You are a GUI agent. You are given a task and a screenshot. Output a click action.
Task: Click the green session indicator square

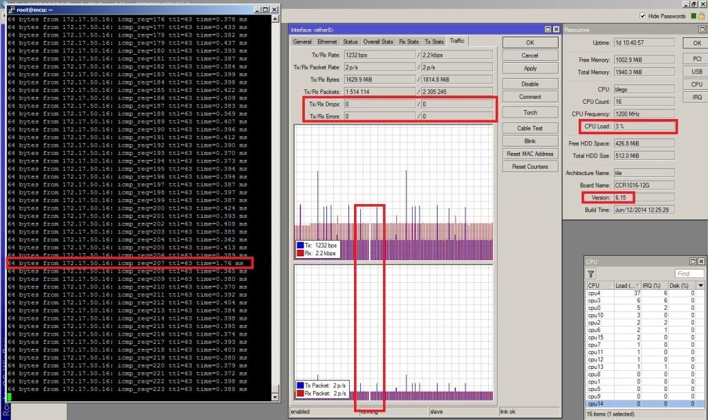coord(693,16)
